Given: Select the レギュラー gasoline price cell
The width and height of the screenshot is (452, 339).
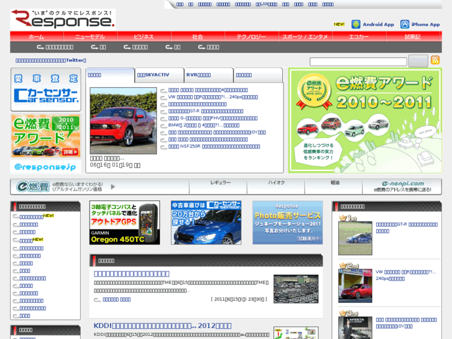Looking at the screenshot, I should (218, 187).
